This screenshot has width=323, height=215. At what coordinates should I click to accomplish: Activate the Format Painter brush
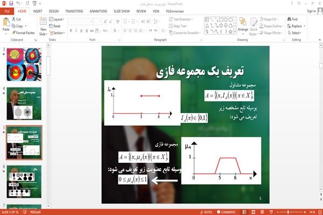click(x=23, y=33)
